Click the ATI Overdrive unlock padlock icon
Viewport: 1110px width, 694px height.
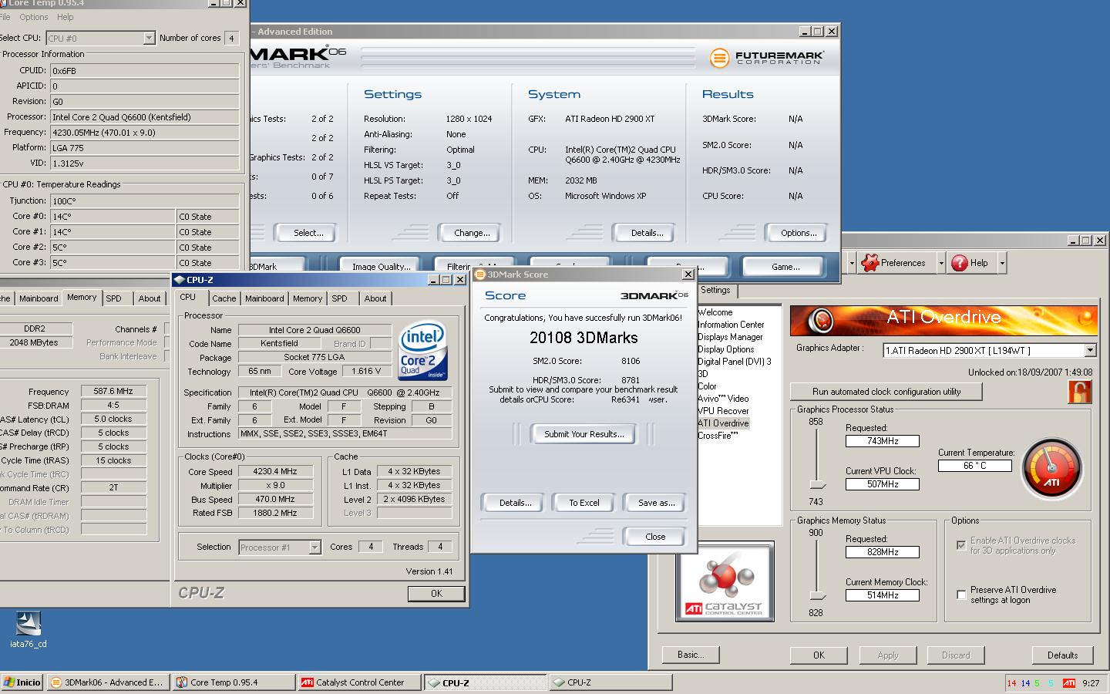(x=1080, y=392)
